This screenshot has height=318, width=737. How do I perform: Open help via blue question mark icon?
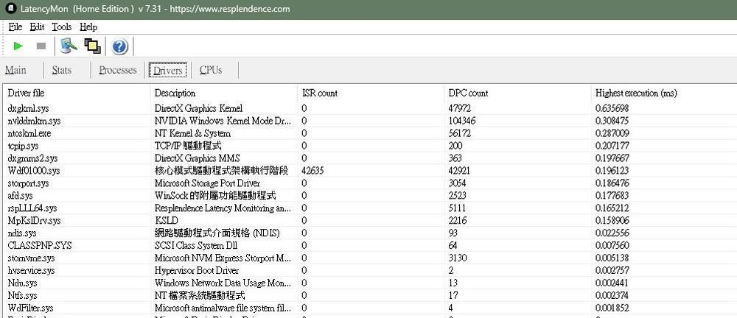click(x=119, y=47)
